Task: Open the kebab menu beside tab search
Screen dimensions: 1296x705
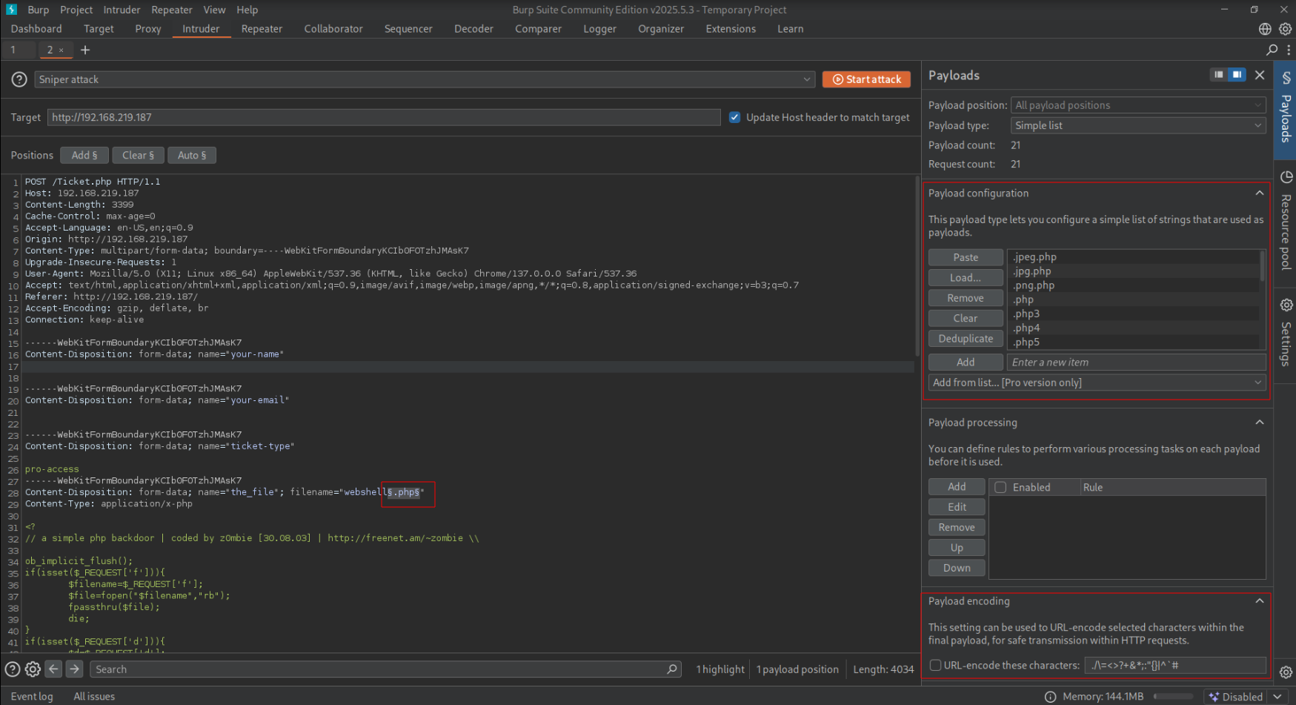Action: click(1289, 50)
